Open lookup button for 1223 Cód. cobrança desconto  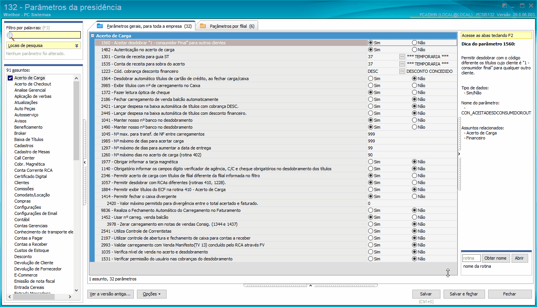(402, 71)
